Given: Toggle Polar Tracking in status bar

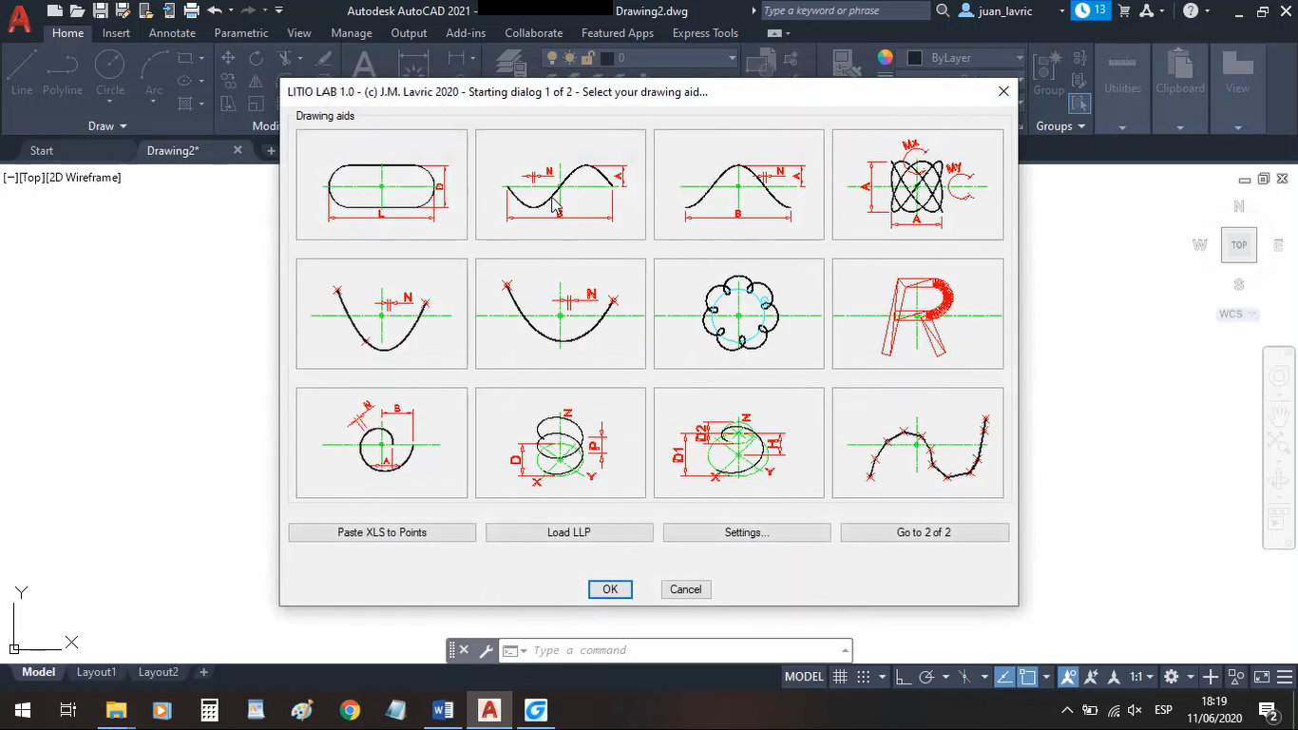Looking at the screenshot, I should click(x=927, y=677).
